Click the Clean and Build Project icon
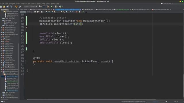 (47, 7)
